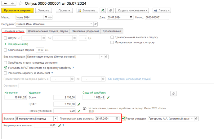The width and height of the screenshot is (214, 139).
Task: Toggle Расчет утвердил checkbox
Action: coord(123,119)
